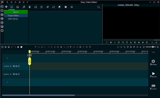Click the REC record icon in left sidebar

point(2,6)
